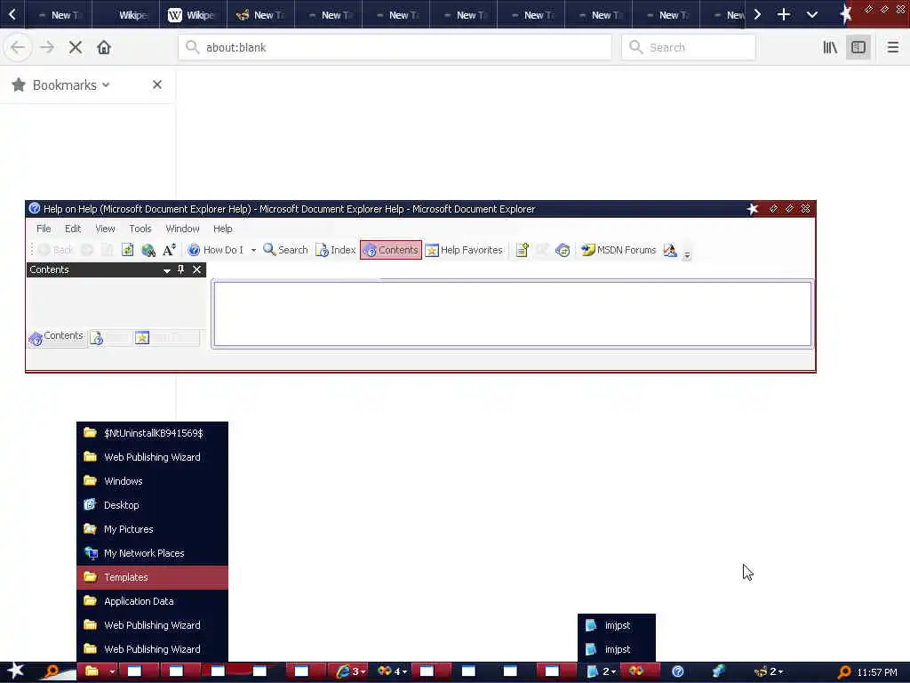Click the 11:57 PM taskbar clock
Image resolution: width=910 pixels, height=683 pixels.
pos(877,672)
